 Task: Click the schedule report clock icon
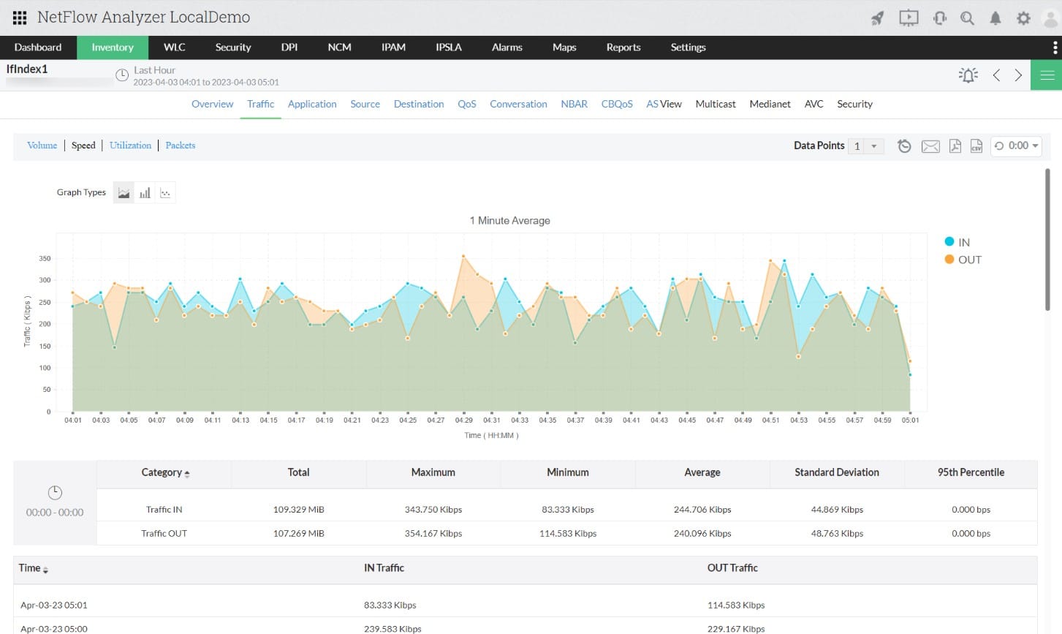[904, 146]
